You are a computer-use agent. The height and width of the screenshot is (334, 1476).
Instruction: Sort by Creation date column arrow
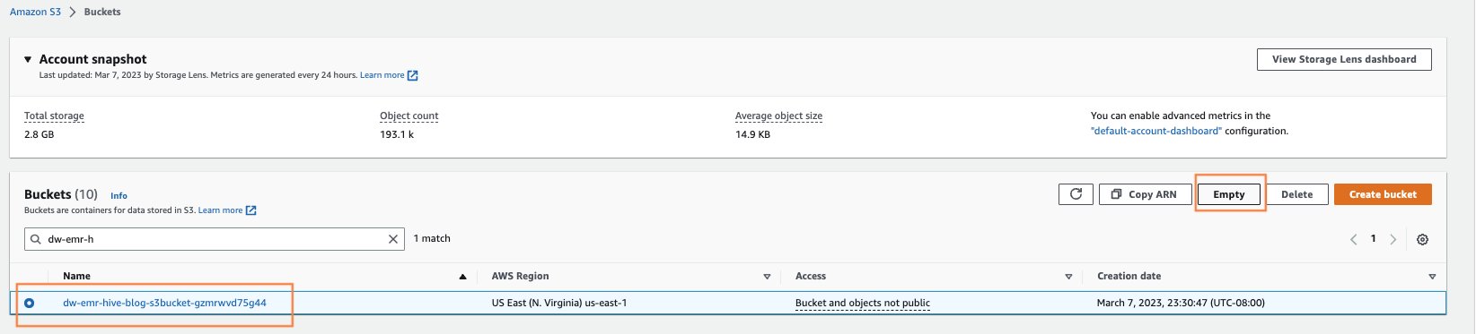pyautogui.click(x=1432, y=277)
